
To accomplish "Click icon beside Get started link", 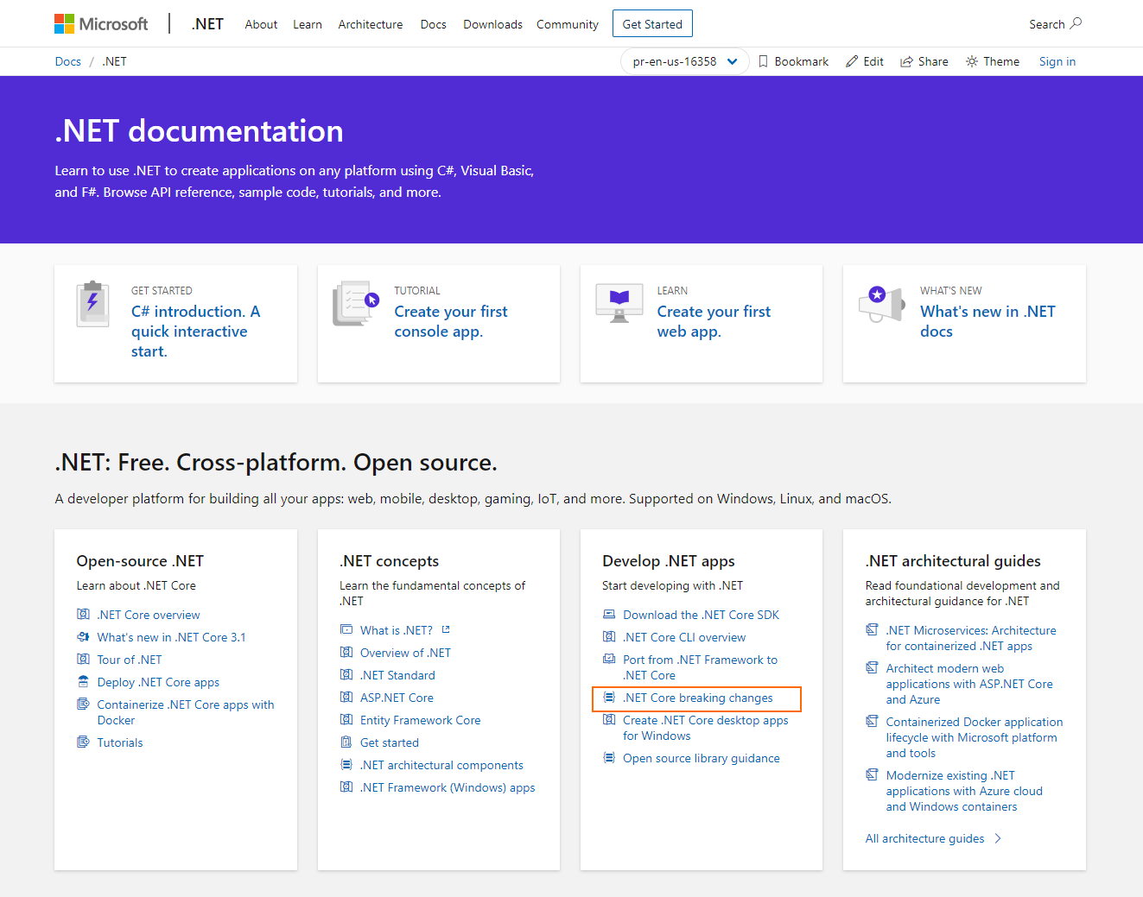I will pyautogui.click(x=346, y=742).
